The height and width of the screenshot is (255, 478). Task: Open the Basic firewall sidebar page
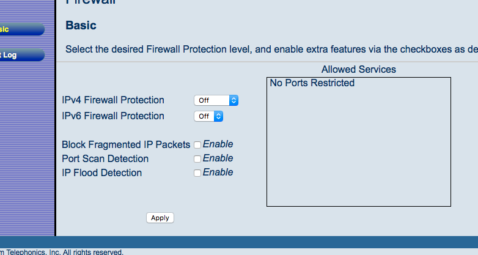18,29
